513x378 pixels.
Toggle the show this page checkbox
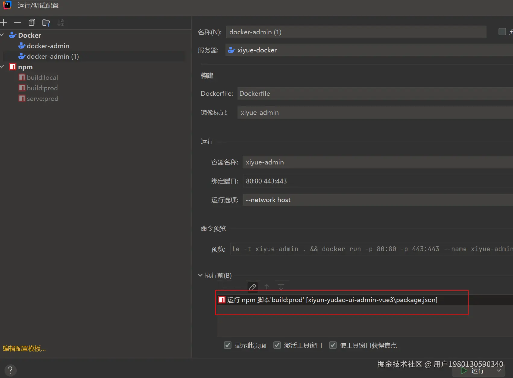[228, 345]
